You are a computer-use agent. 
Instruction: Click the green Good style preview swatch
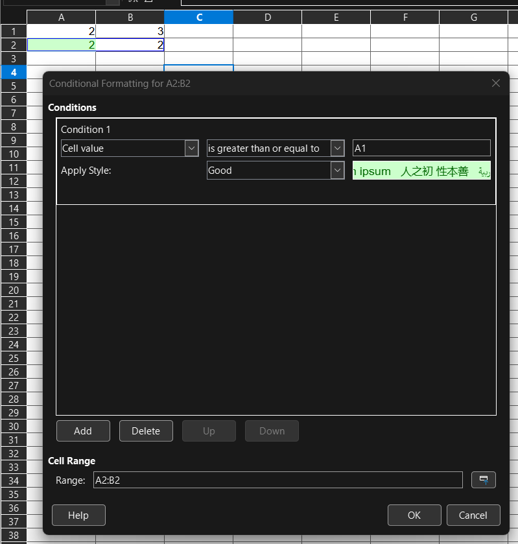coord(421,171)
